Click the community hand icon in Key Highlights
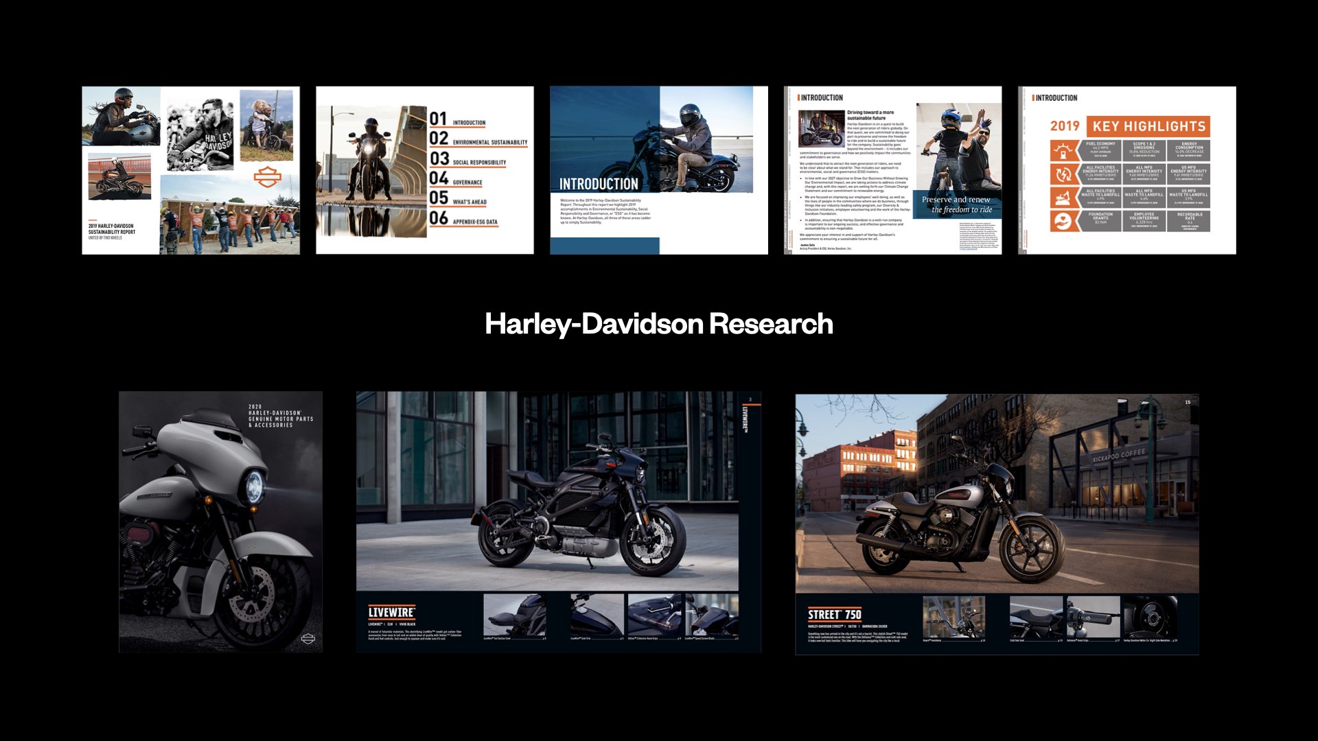The height and width of the screenshot is (741, 1318). pyautogui.click(x=1063, y=222)
